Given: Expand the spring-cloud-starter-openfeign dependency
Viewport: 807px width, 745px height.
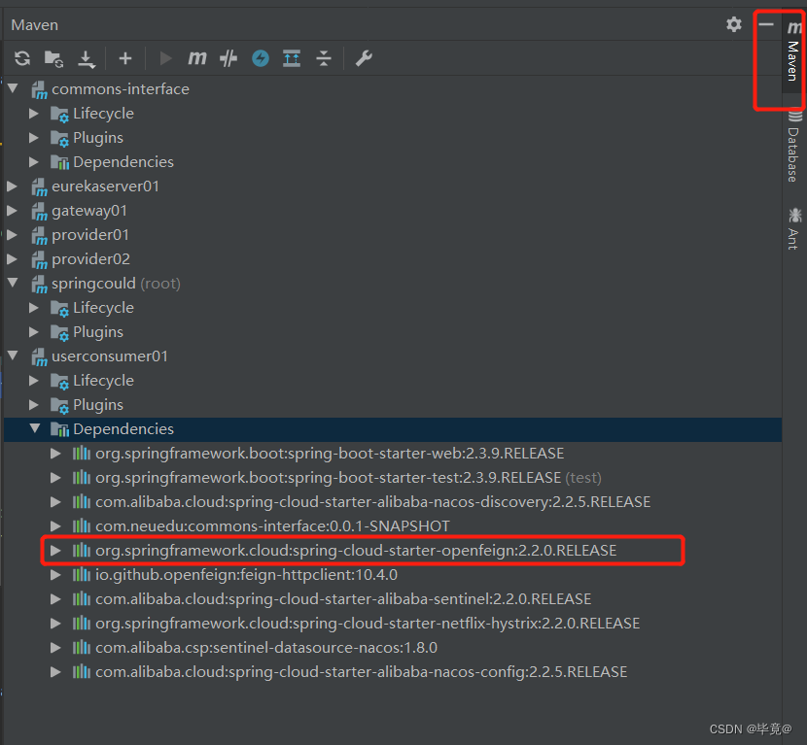Looking at the screenshot, I should (55, 550).
